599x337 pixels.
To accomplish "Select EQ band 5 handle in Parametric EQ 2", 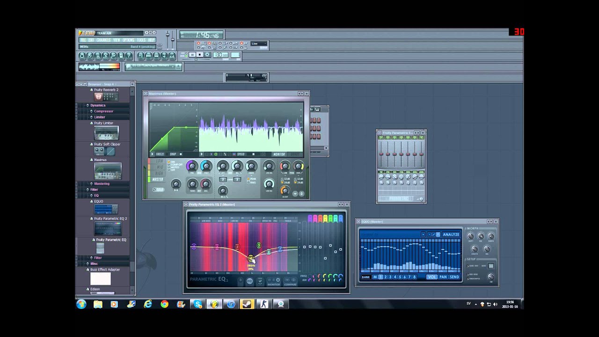I will (259, 245).
